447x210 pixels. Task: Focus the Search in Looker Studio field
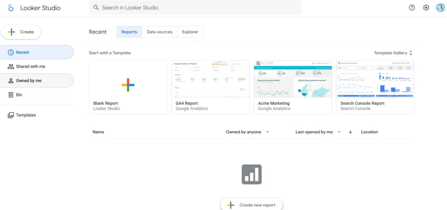click(x=195, y=8)
